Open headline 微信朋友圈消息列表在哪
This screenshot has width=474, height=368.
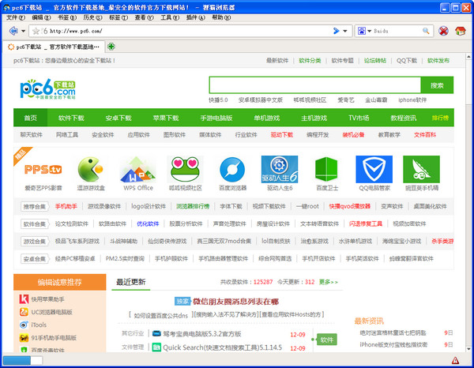point(235,302)
